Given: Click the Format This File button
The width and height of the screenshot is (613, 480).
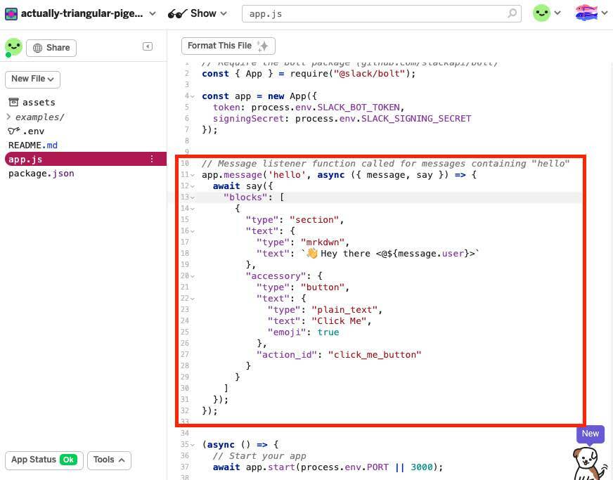Looking at the screenshot, I should (x=221, y=45).
